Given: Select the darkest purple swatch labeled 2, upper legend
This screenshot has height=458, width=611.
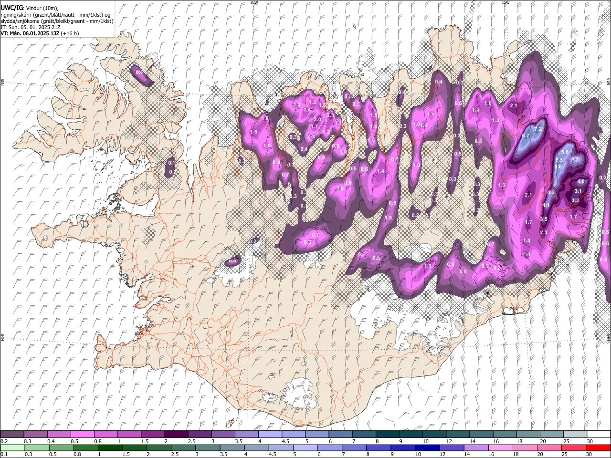Looking at the screenshot, I should point(176,435).
